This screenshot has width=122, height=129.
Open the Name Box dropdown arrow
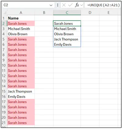pos(51,5)
